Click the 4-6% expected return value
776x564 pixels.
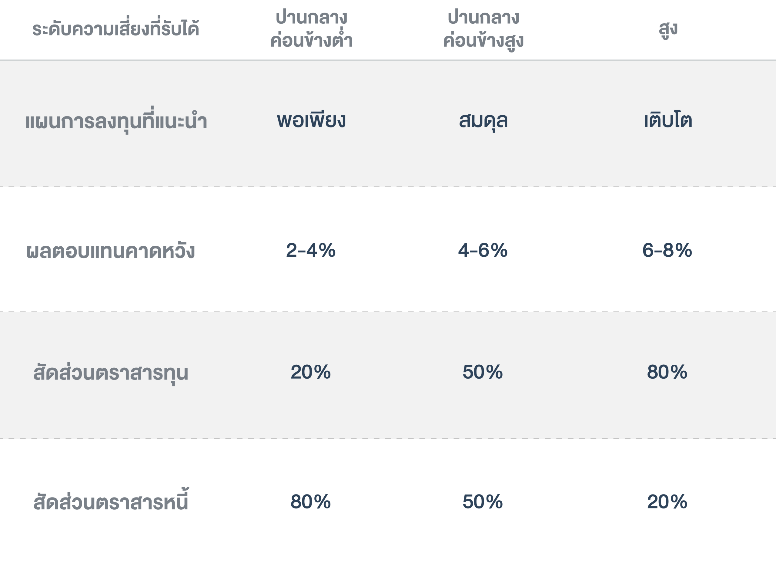pyautogui.click(x=483, y=250)
